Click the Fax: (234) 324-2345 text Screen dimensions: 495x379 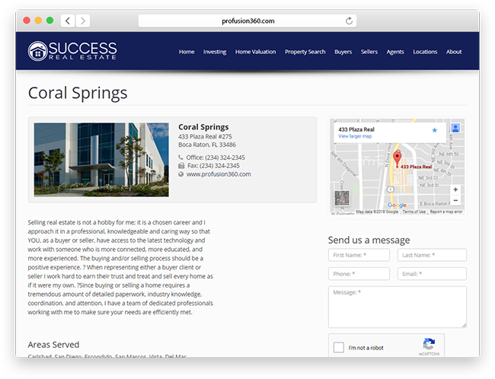click(213, 165)
